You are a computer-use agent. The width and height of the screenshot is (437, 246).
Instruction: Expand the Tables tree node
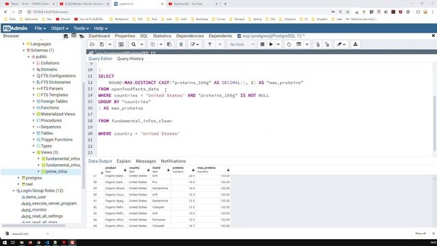(x=33, y=133)
